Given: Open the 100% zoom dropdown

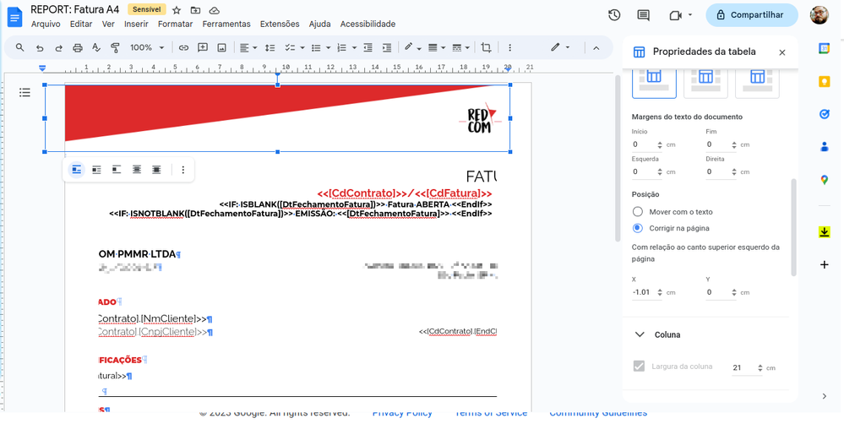Looking at the screenshot, I should pyautogui.click(x=146, y=48).
